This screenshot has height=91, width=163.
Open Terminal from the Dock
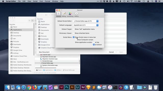tap(115, 87)
